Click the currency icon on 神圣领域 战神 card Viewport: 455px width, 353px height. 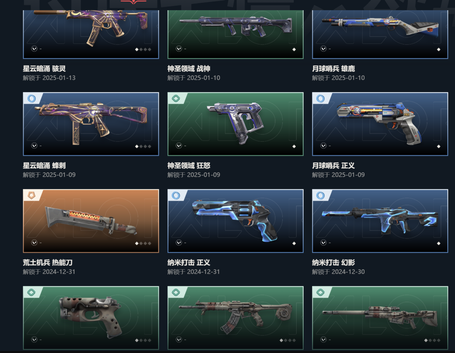tap(179, 49)
